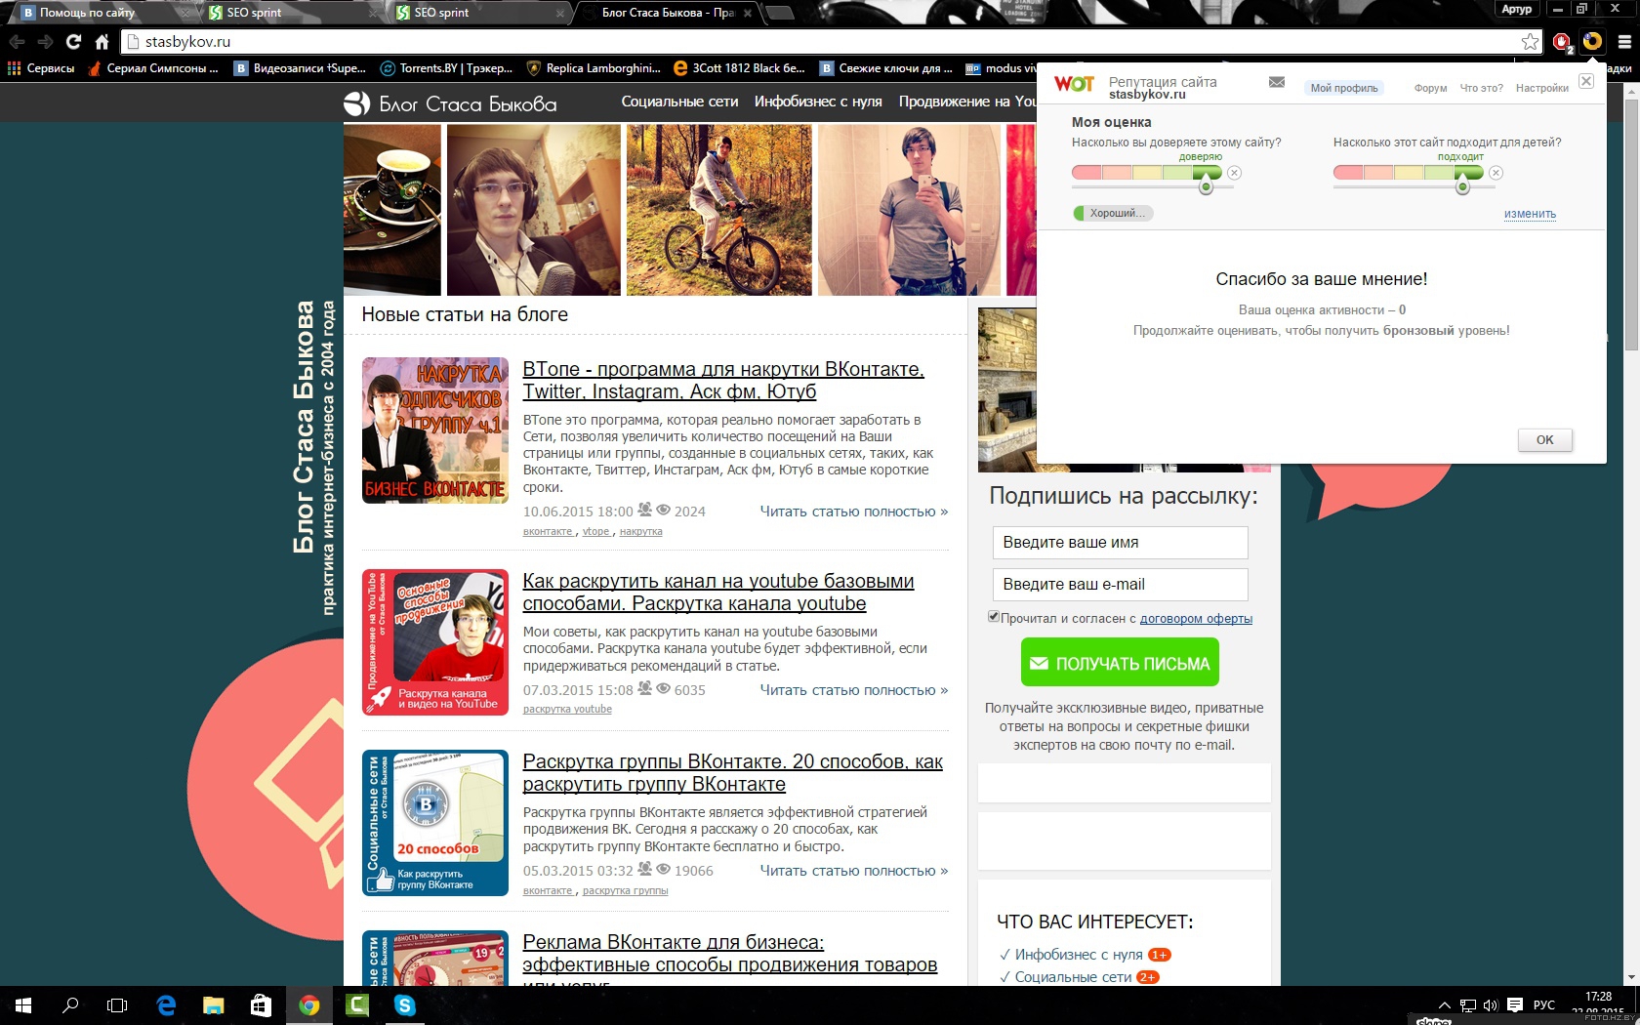Click the blog logo icon
This screenshot has height=1025, width=1640.
tap(357, 103)
